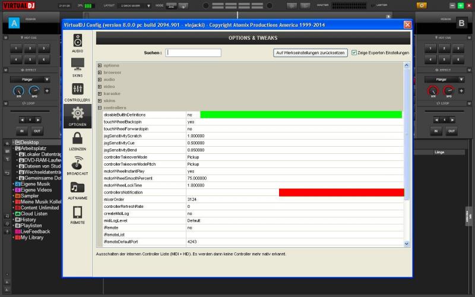475x297 pixels.
Task: Toggle Zeige Experten Einstellungen checkbox
Action: pyautogui.click(x=354, y=53)
